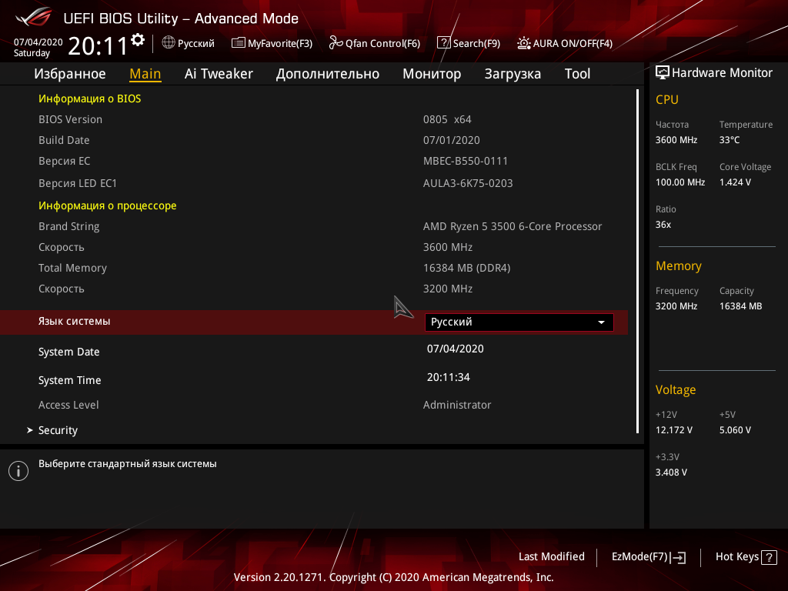Select the System Date value 07/04/2020

pyautogui.click(x=456, y=349)
